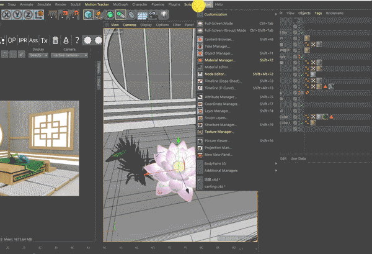372x254 pixels.
Task: Open Take Manager from Window menu
Action: (236, 47)
